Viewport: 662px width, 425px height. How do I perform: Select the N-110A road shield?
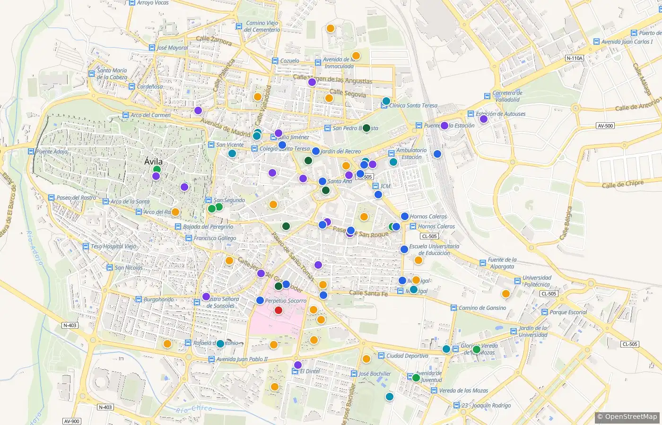coord(575,58)
